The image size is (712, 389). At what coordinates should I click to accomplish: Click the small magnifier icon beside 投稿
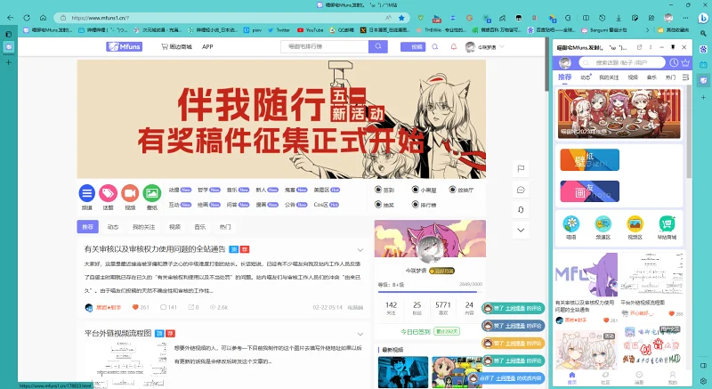pyautogui.click(x=435, y=46)
